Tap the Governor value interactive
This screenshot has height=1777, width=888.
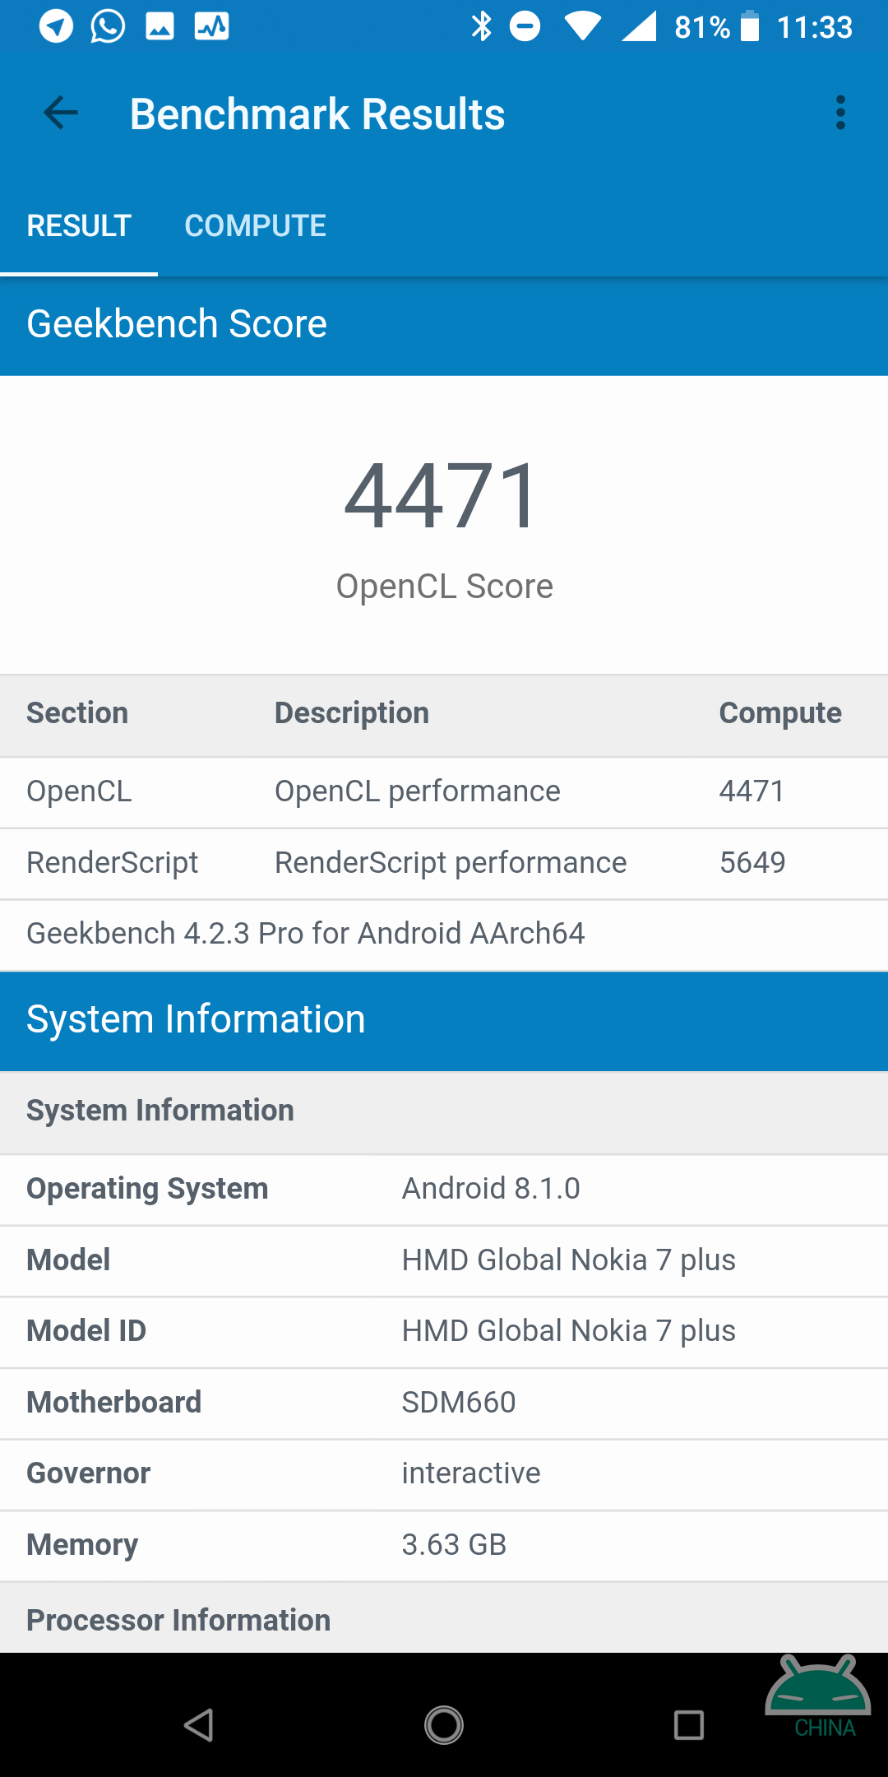[x=471, y=1473]
